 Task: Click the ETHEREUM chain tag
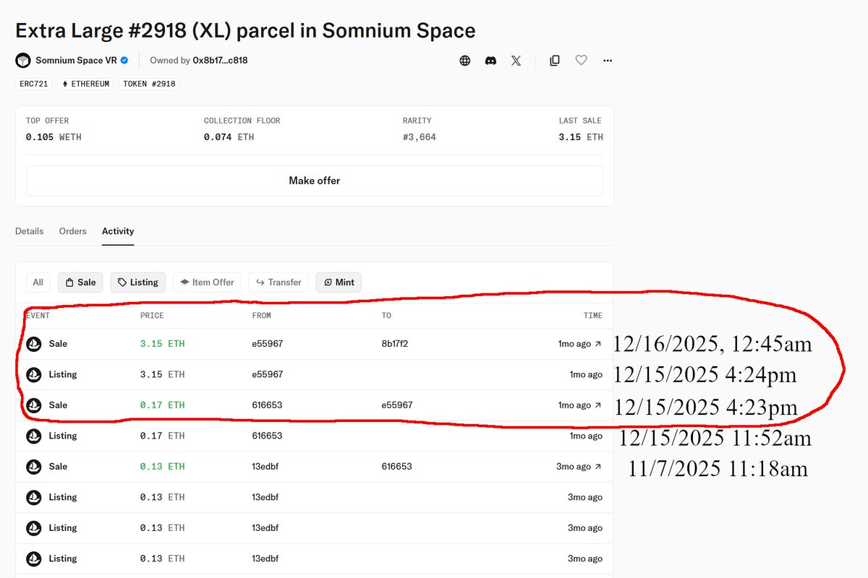(85, 84)
